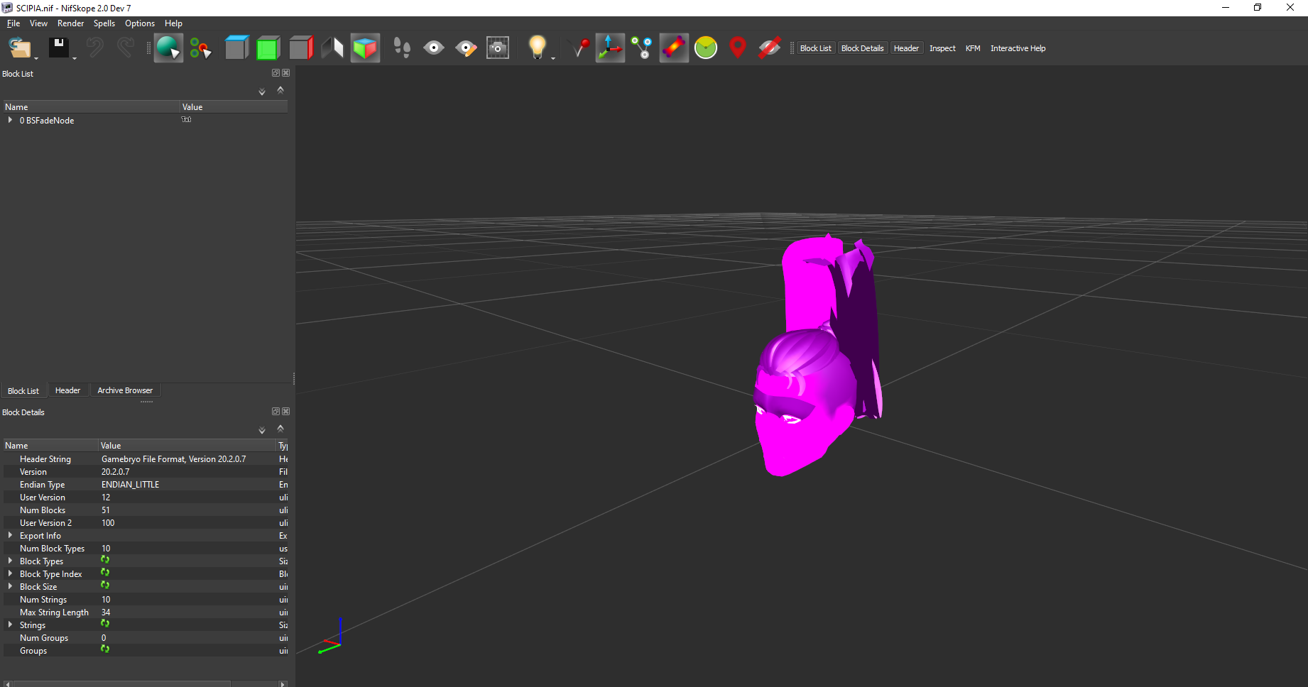This screenshot has height=687, width=1308.
Task: Toggle Header dock in toolbar
Action: point(906,48)
